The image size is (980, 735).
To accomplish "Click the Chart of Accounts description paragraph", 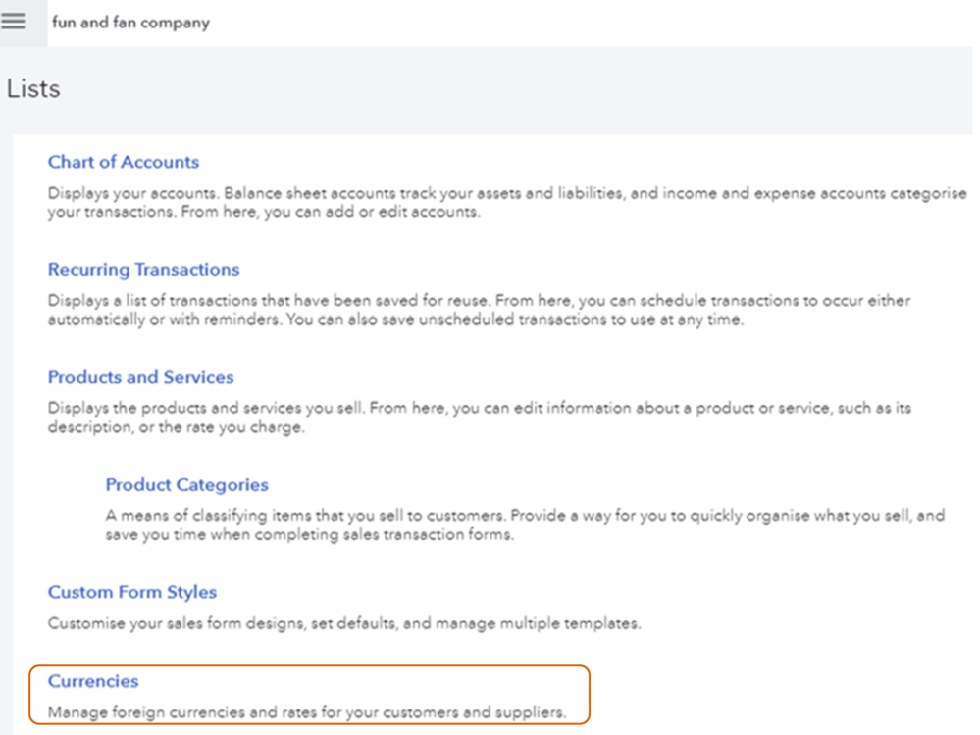I will pos(490,203).
